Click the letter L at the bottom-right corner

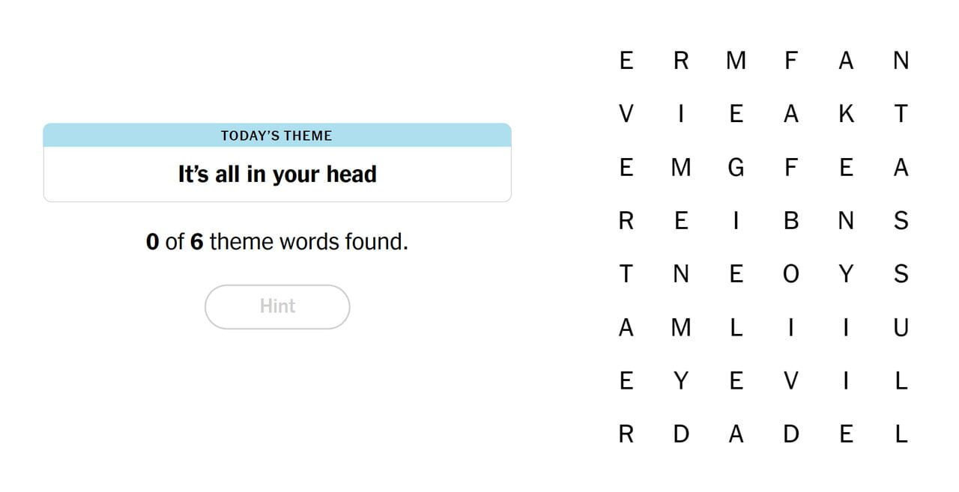click(901, 434)
